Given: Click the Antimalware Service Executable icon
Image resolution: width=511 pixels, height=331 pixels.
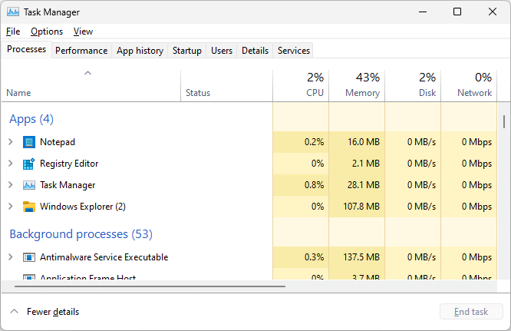Looking at the screenshot, I should (29, 257).
